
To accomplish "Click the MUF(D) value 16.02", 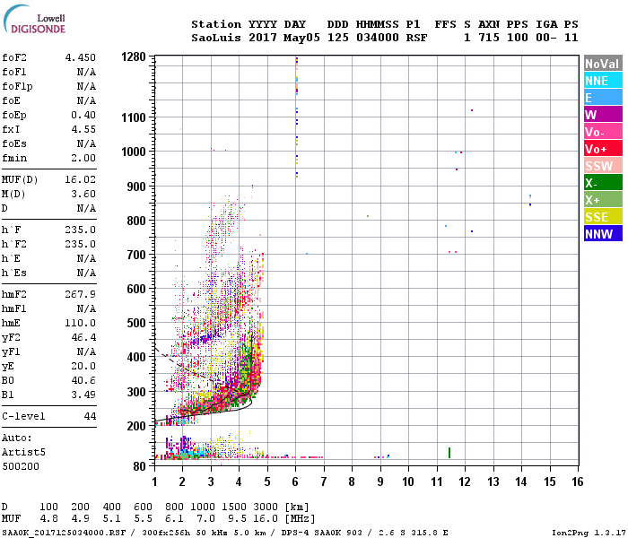I will [x=81, y=179].
